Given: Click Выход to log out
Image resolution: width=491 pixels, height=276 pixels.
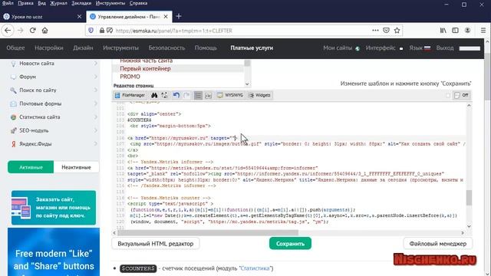Looking at the screenshot, I should [445, 48].
